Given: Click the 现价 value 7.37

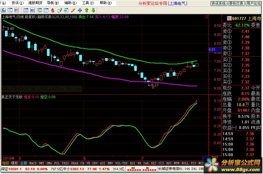Looking at the screenshot, I should [245, 88].
